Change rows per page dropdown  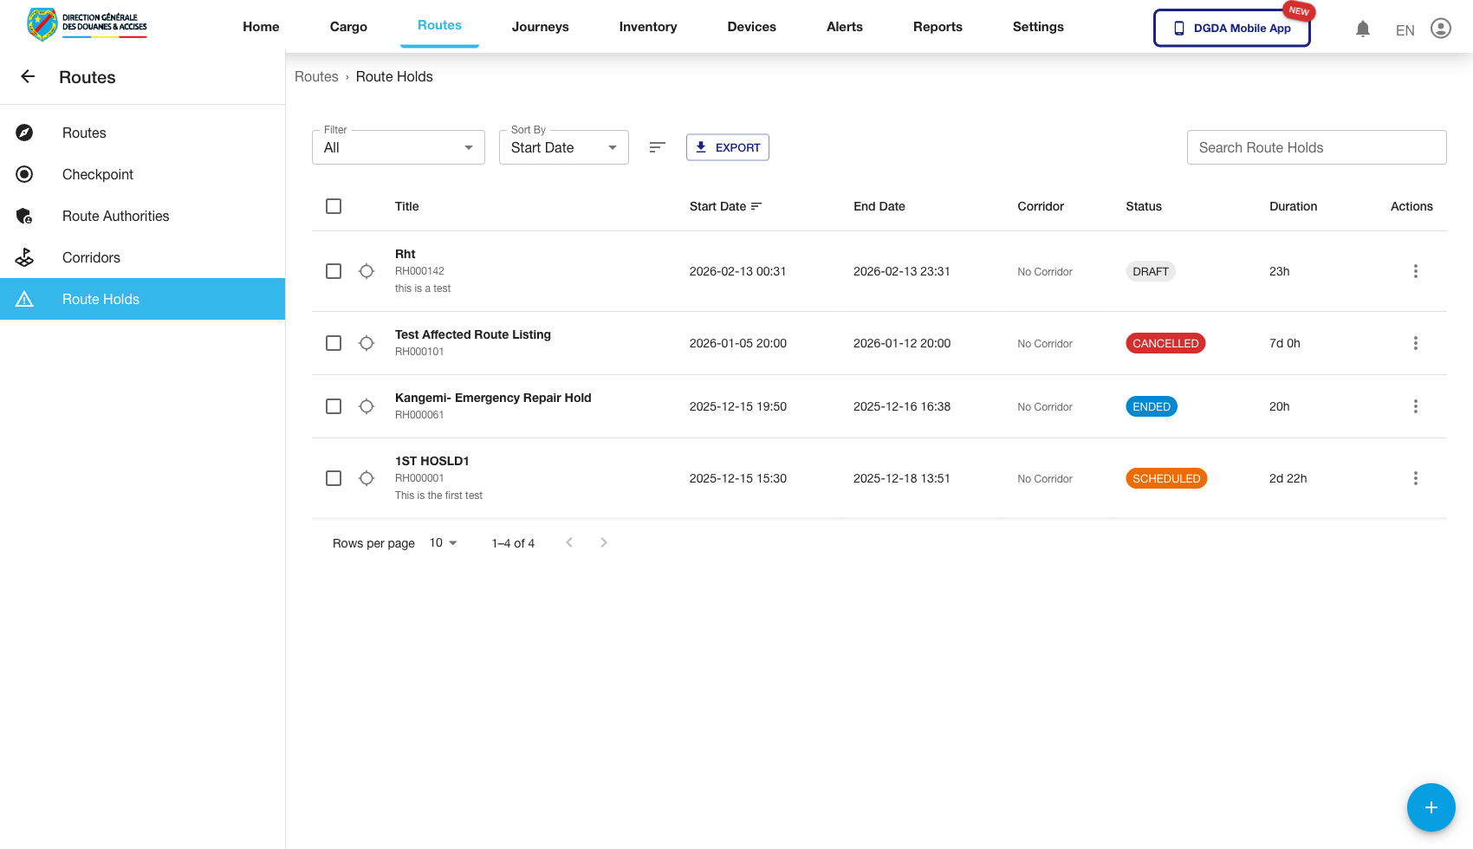point(443,543)
